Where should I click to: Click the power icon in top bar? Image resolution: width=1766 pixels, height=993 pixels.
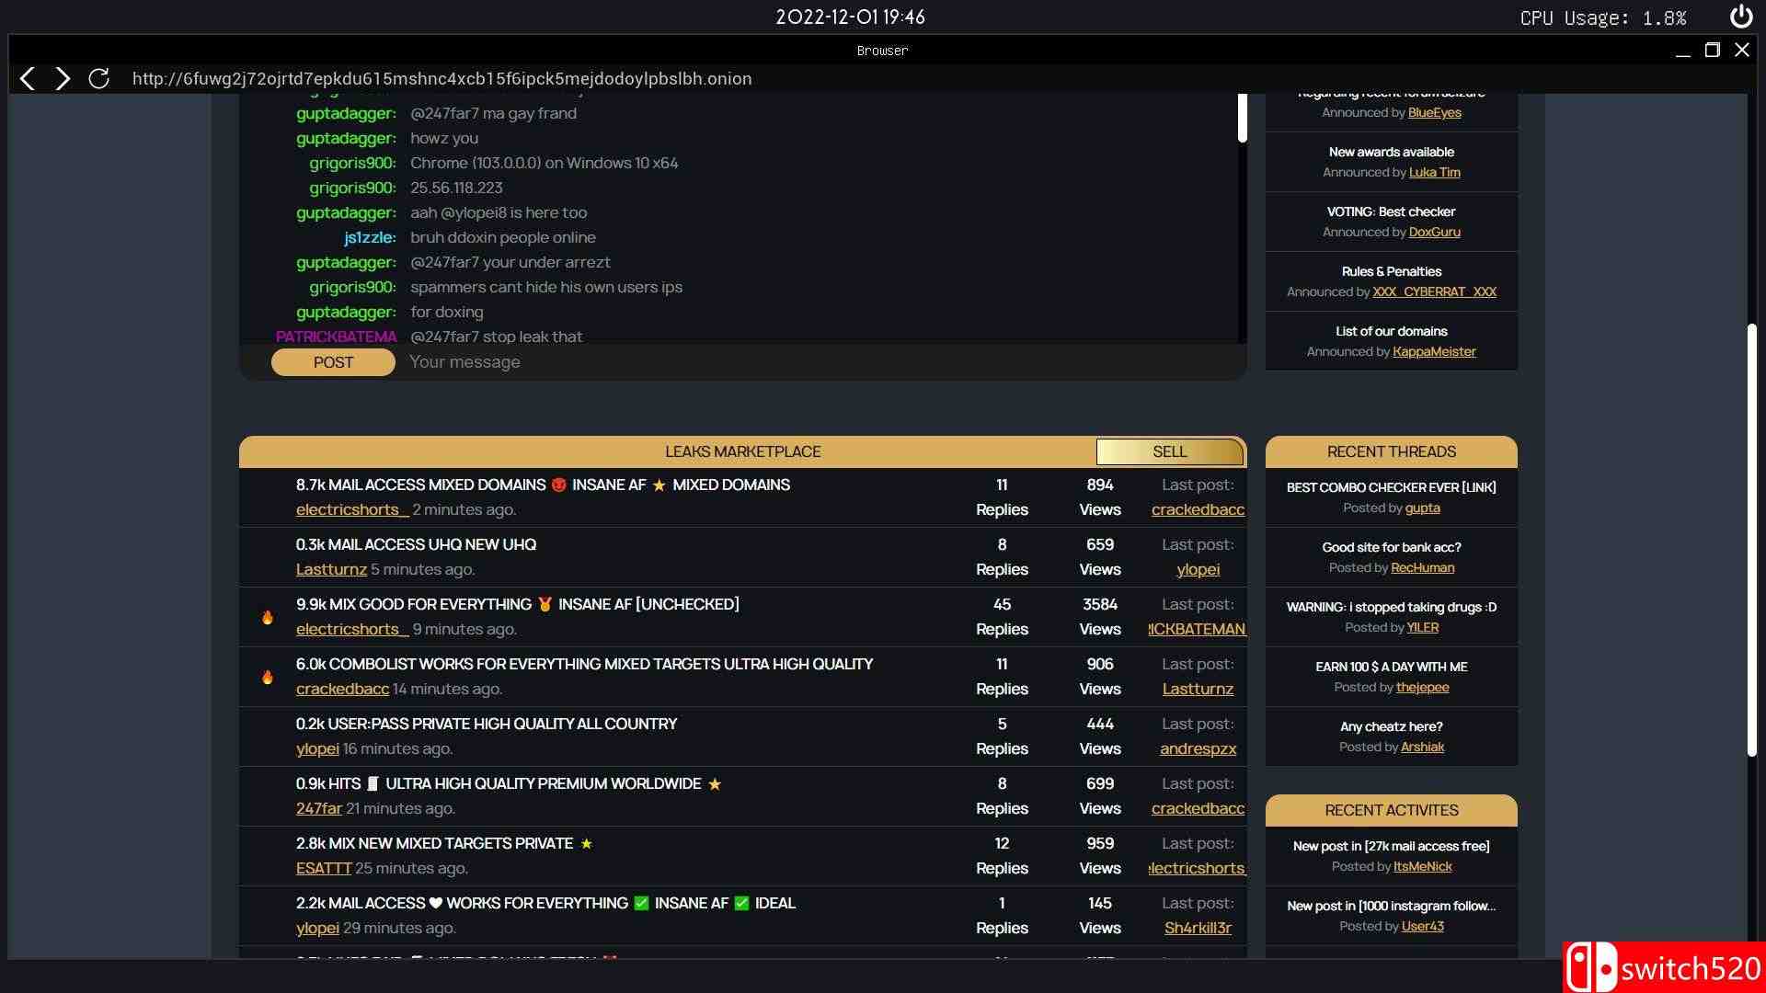[x=1740, y=17]
